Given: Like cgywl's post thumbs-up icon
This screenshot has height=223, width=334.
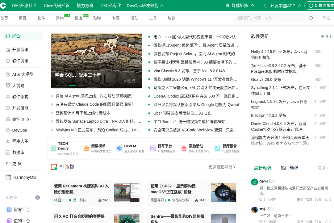Looking at the screenshot, I should [327, 199].
